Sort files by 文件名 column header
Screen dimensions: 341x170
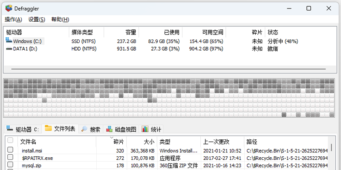click(57, 142)
